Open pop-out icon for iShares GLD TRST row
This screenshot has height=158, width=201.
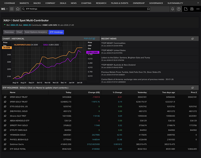[5, 116]
